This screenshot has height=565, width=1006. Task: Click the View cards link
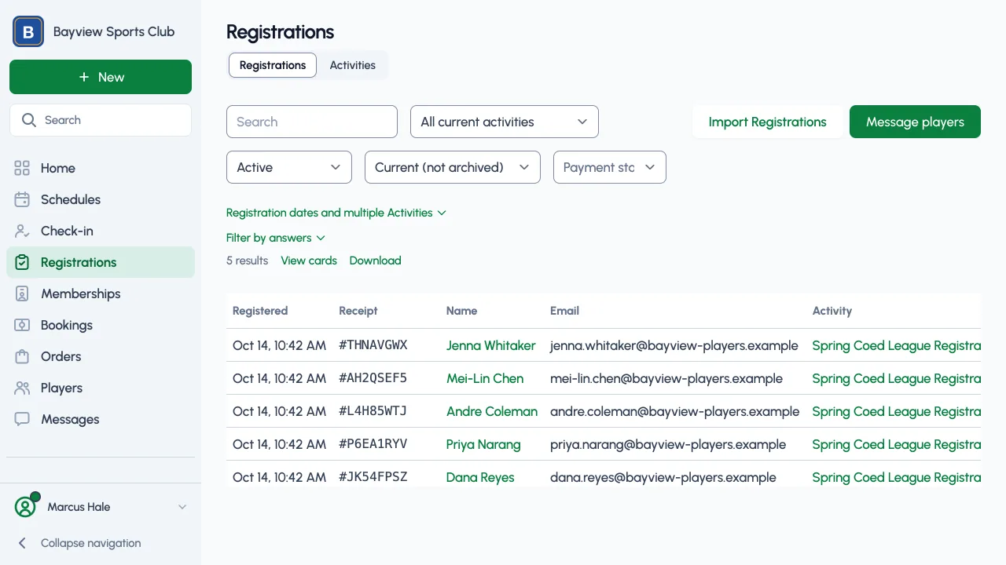pos(309,261)
